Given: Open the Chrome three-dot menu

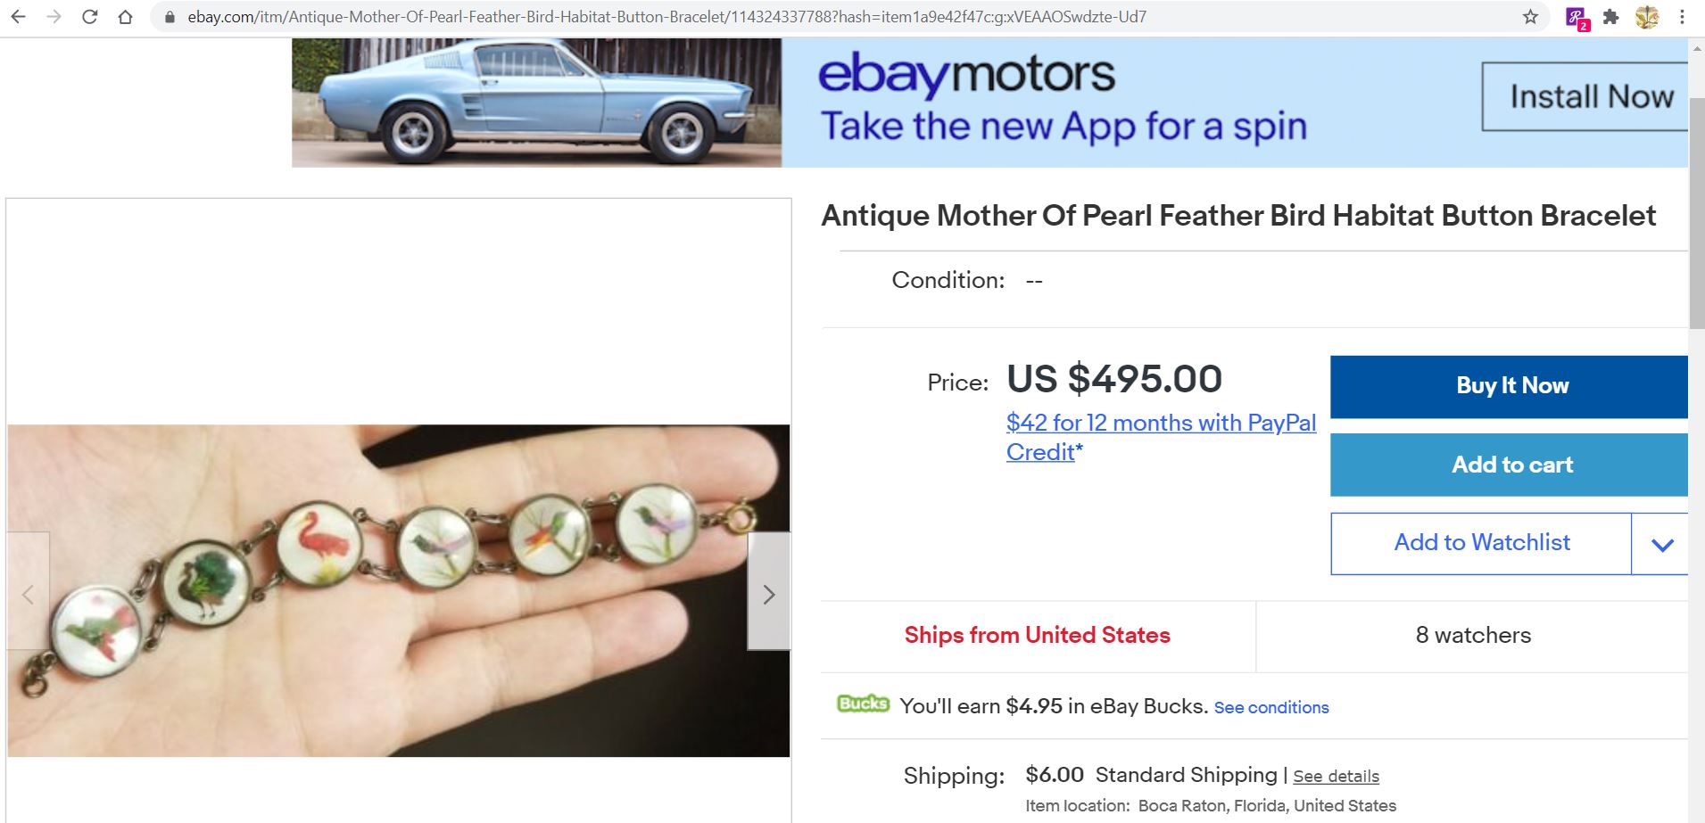Looking at the screenshot, I should 1682,17.
